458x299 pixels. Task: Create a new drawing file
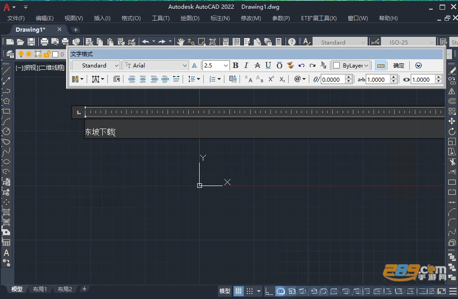tap(10, 42)
